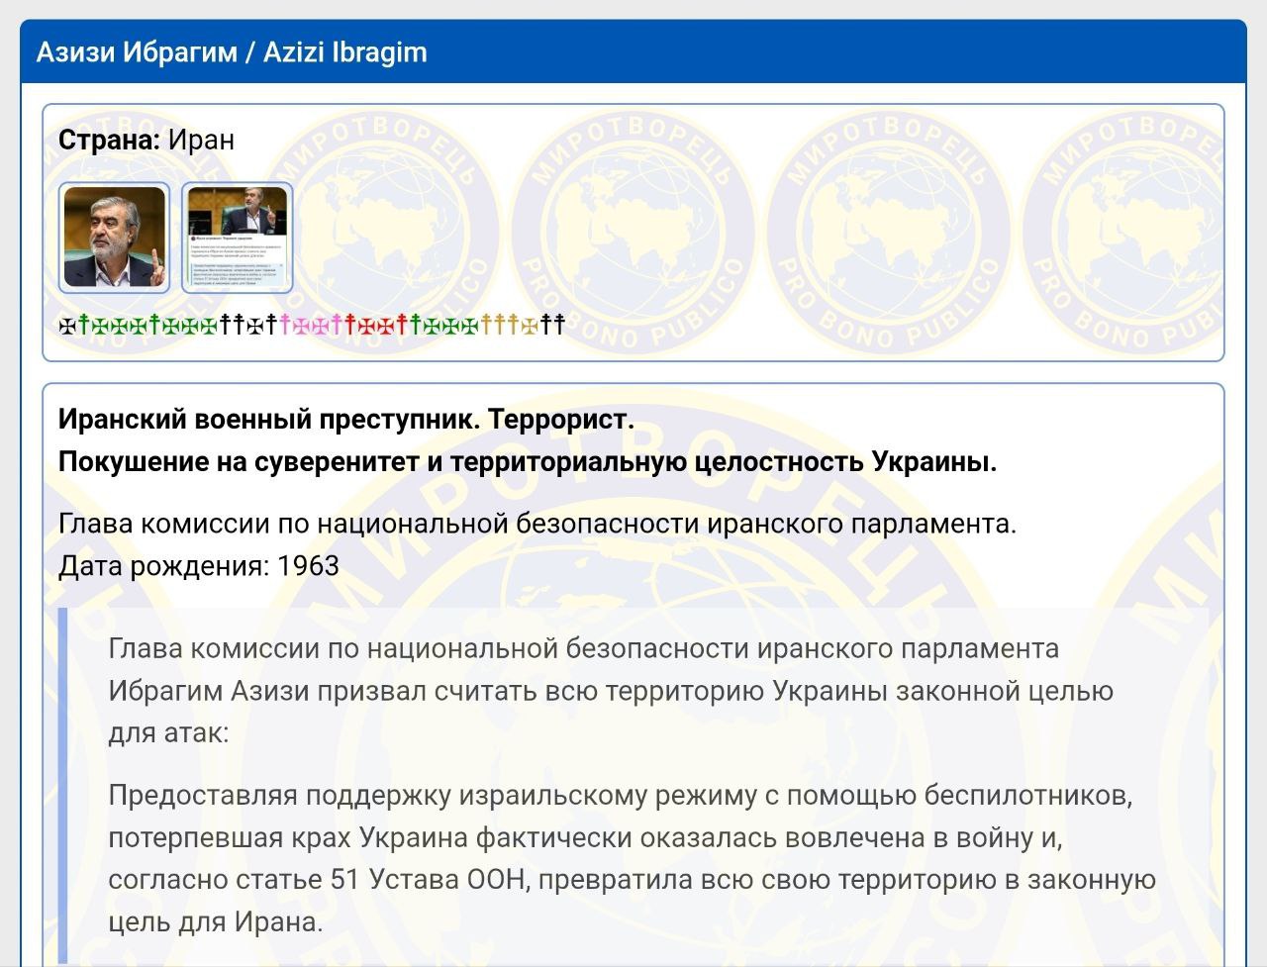Open the news screenshot thumbnail
Viewport: 1267px width, 967px height.
[238, 238]
